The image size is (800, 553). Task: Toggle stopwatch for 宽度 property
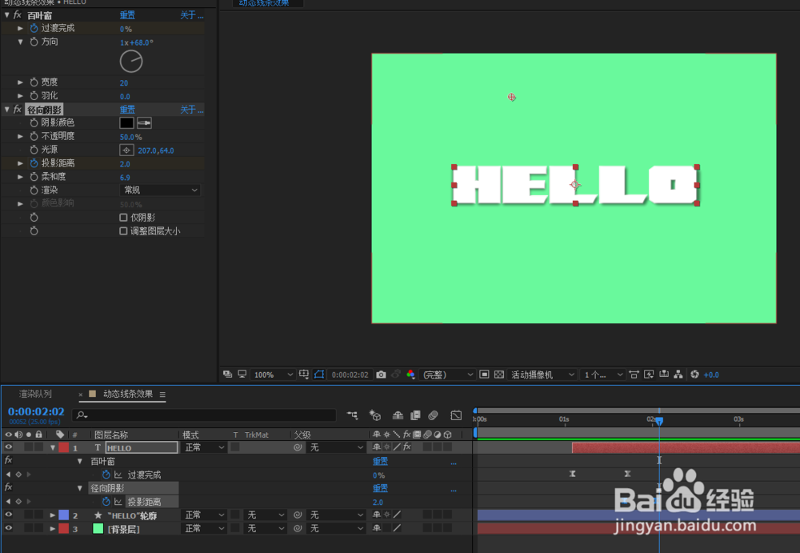(x=34, y=82)
